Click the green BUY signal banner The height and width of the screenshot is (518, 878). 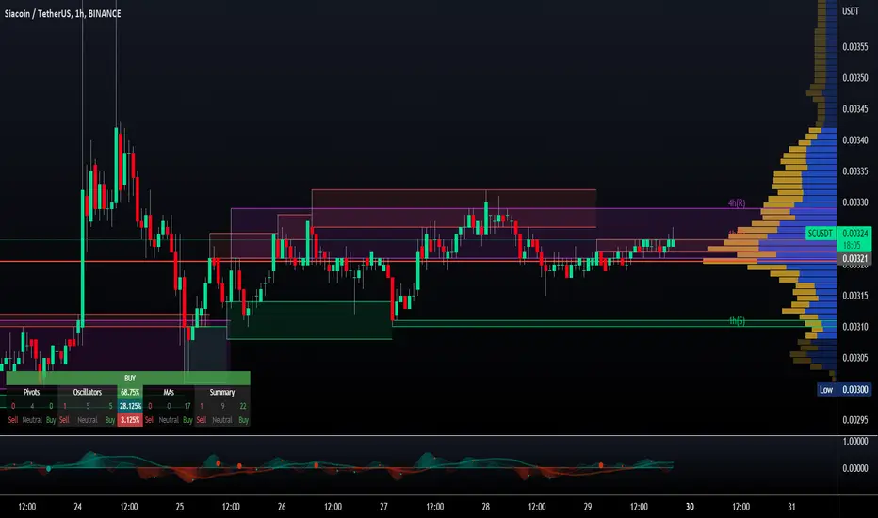point(128,378)
